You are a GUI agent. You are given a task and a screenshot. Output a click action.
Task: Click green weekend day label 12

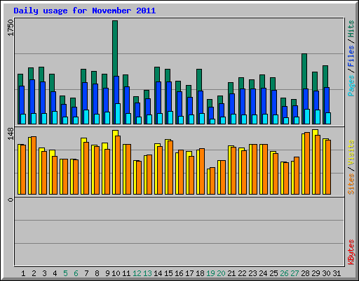coord(137,273)
